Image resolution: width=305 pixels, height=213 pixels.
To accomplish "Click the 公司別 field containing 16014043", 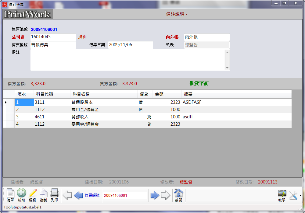I will (53, 37).
